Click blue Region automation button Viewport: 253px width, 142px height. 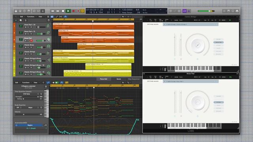click(29, 125)
